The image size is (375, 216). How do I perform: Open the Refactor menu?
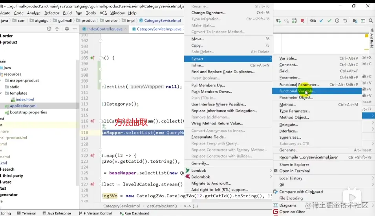pos(52,13)
